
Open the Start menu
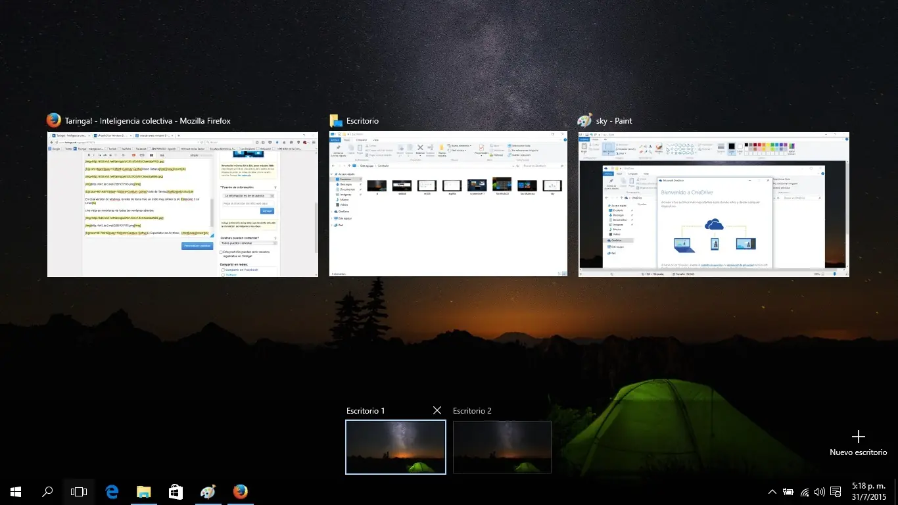coord(15,491)
